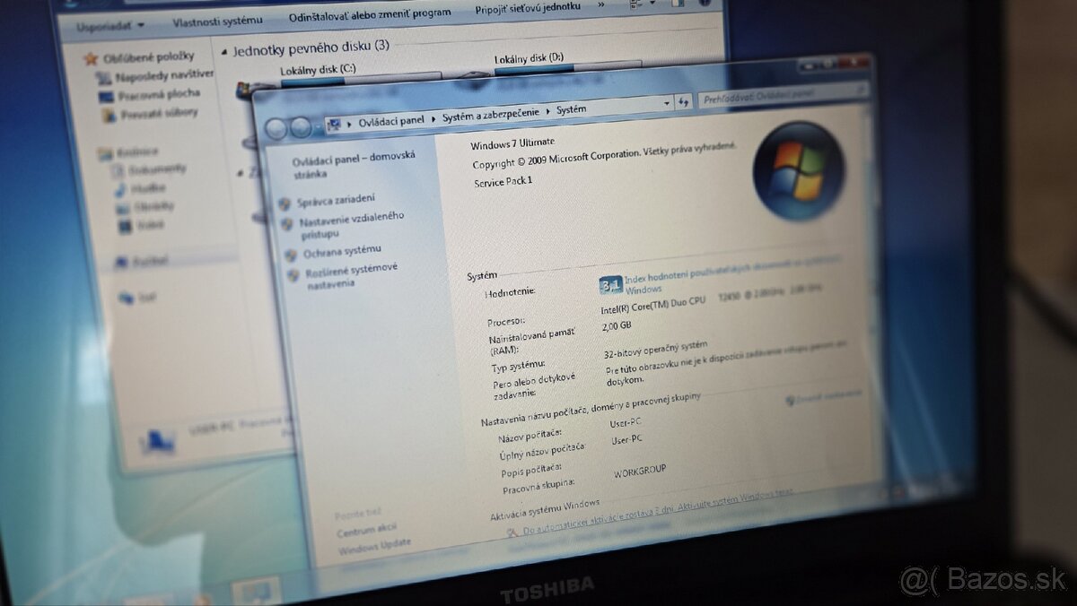Open Windows Update link in See also
The image size is (1077, 606).
[x=374, y=545]
